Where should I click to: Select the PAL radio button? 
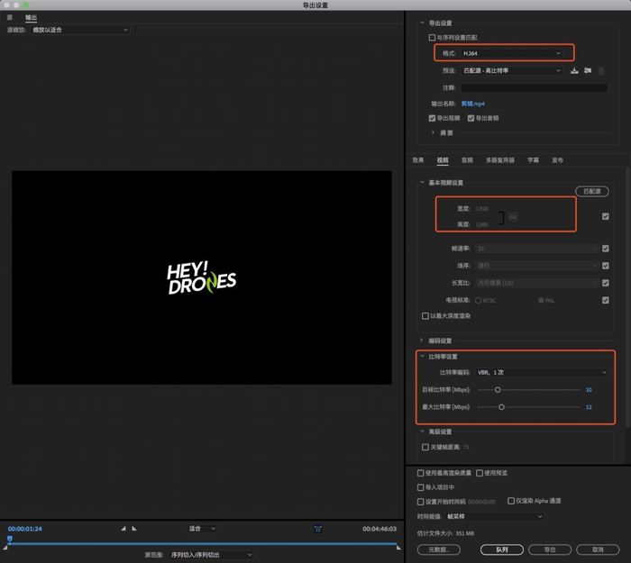pos(541,300)
